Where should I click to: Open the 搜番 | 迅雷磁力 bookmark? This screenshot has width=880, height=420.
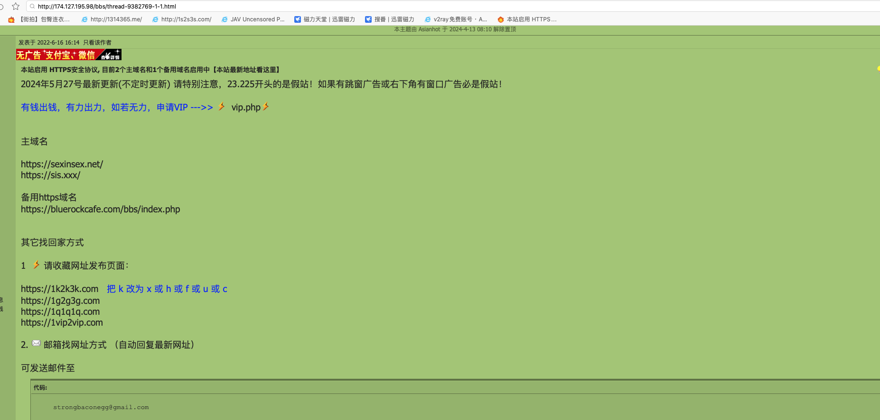click(x=390, y=19)
